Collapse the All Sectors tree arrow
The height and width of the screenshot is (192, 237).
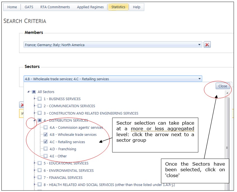[x=28, y=92]
